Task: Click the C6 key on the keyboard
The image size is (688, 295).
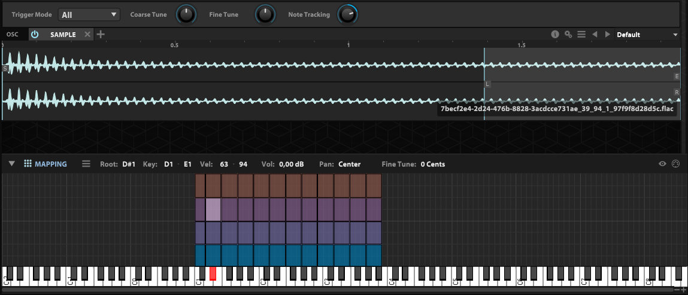Action: click(520, 282)
